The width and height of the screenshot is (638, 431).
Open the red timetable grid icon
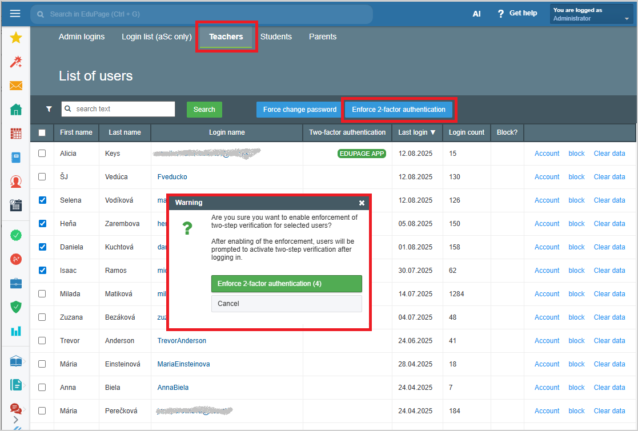pyautogui.click(x=16, y=134)
